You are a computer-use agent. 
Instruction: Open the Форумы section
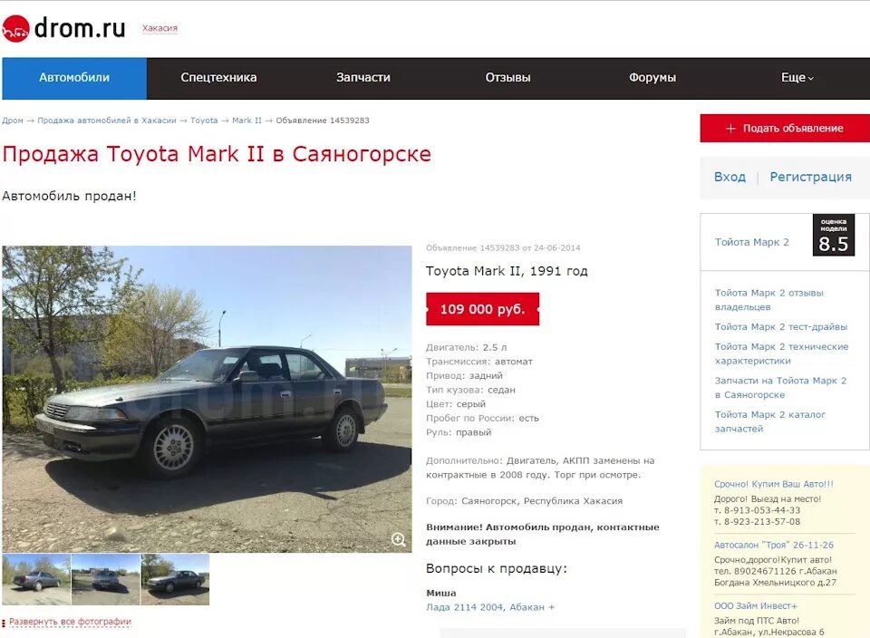pos(652,78)
